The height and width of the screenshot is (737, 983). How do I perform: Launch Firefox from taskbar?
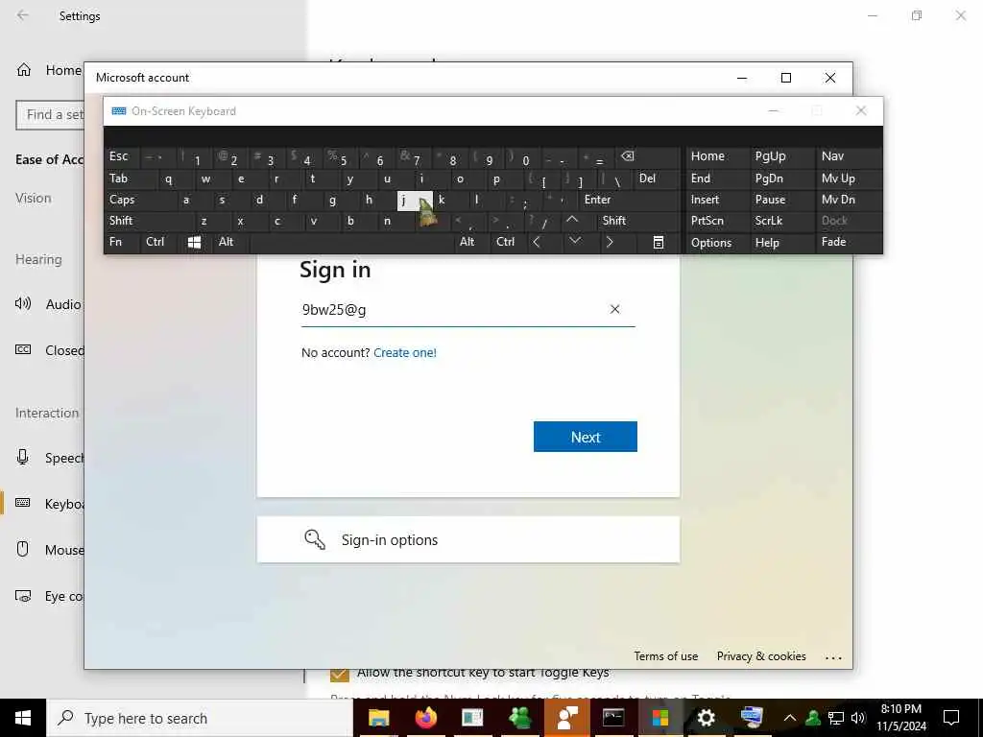pos(425,718)
